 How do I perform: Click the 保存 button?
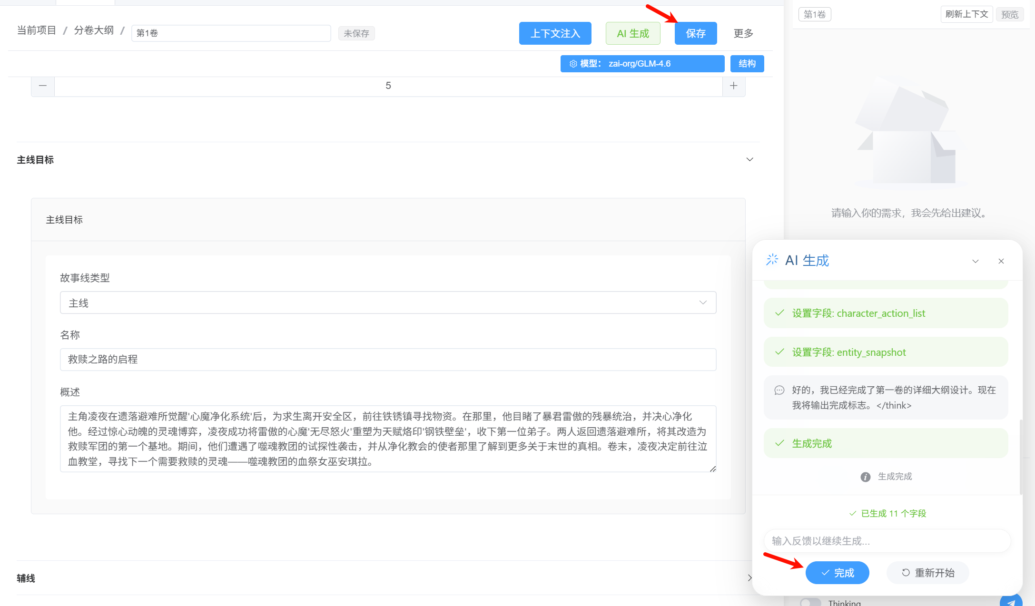696,33
